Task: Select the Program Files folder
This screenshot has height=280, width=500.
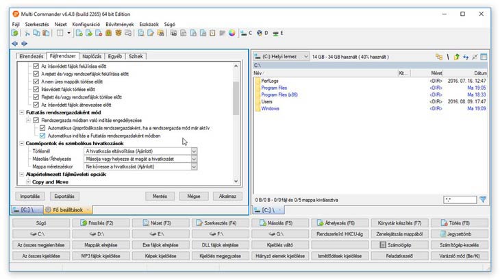Action: 273,88
